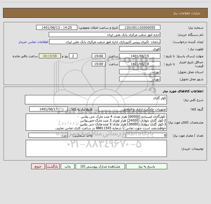Screen dimensions: 211x204
Task: Click the countdown timer 00:19:58
Action: (50, 56)
